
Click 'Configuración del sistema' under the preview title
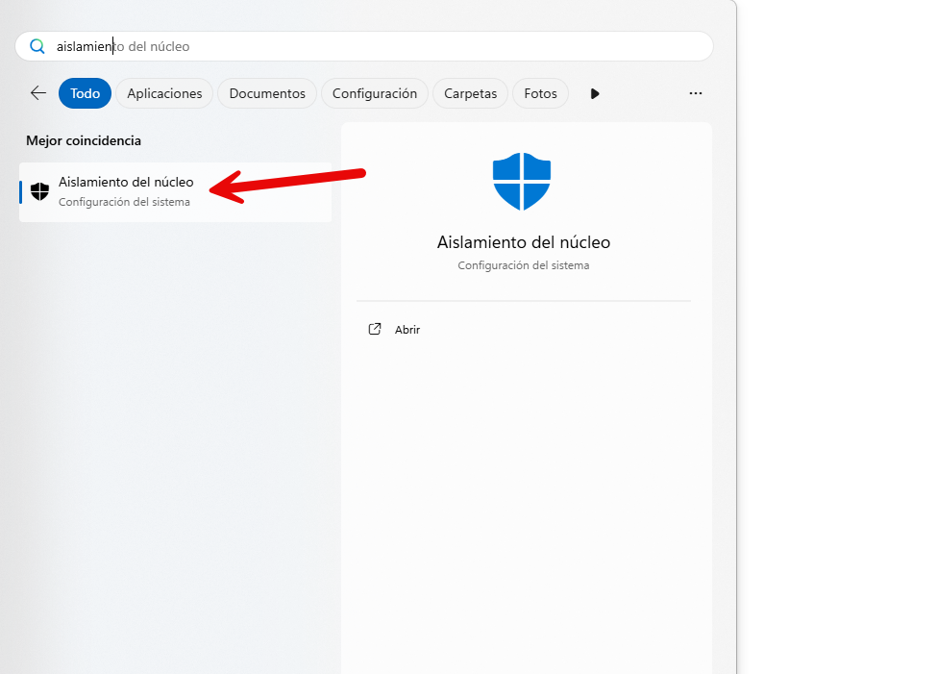(524, 265)
